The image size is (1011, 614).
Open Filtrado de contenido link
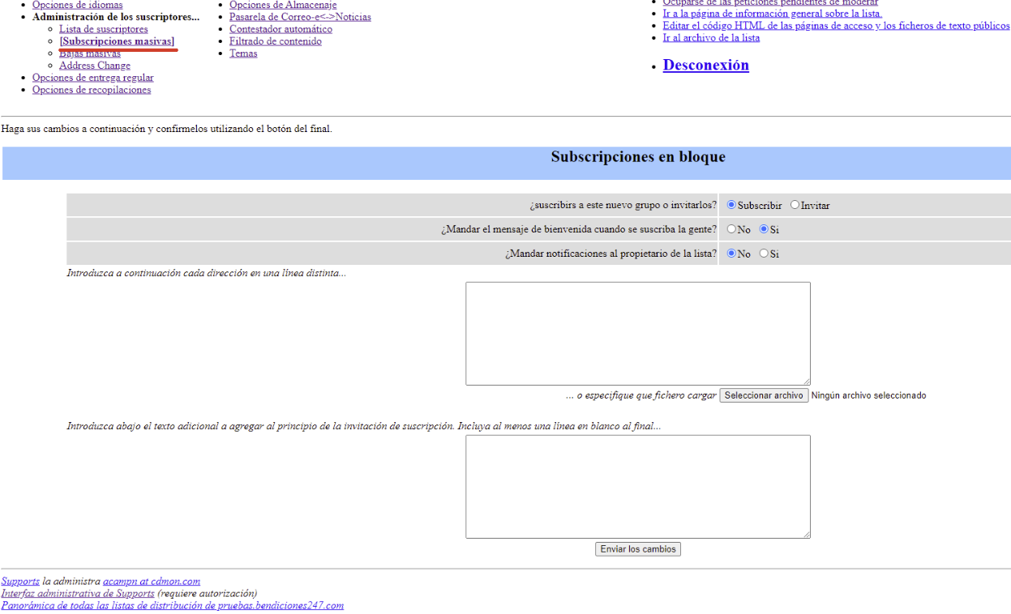coord(276,41)
